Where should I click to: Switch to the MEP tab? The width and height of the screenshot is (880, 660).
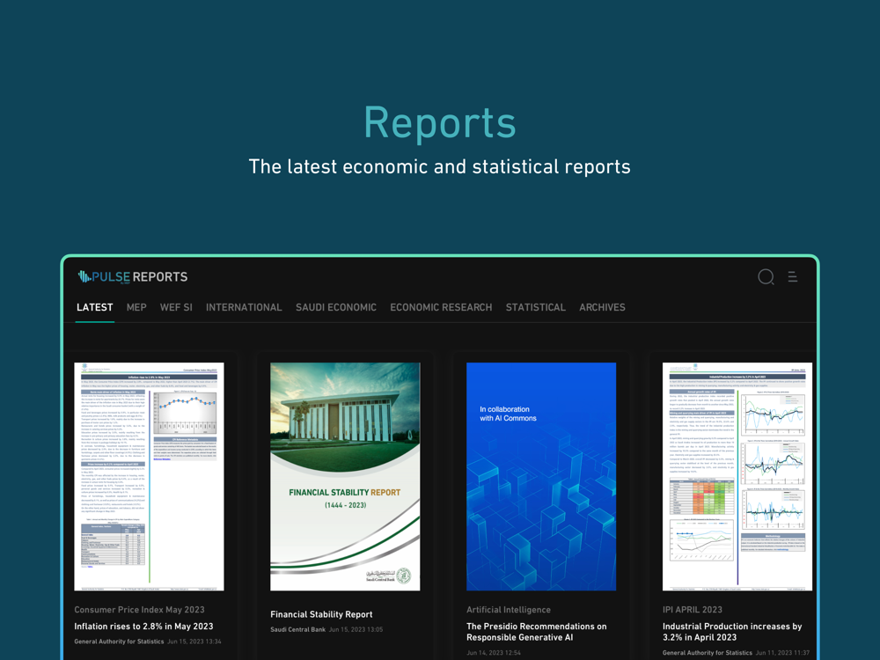coord(136,307)
